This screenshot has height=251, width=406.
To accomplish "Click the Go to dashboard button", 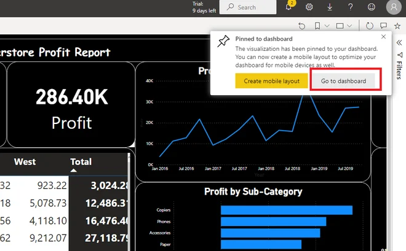I will (343, 81).
